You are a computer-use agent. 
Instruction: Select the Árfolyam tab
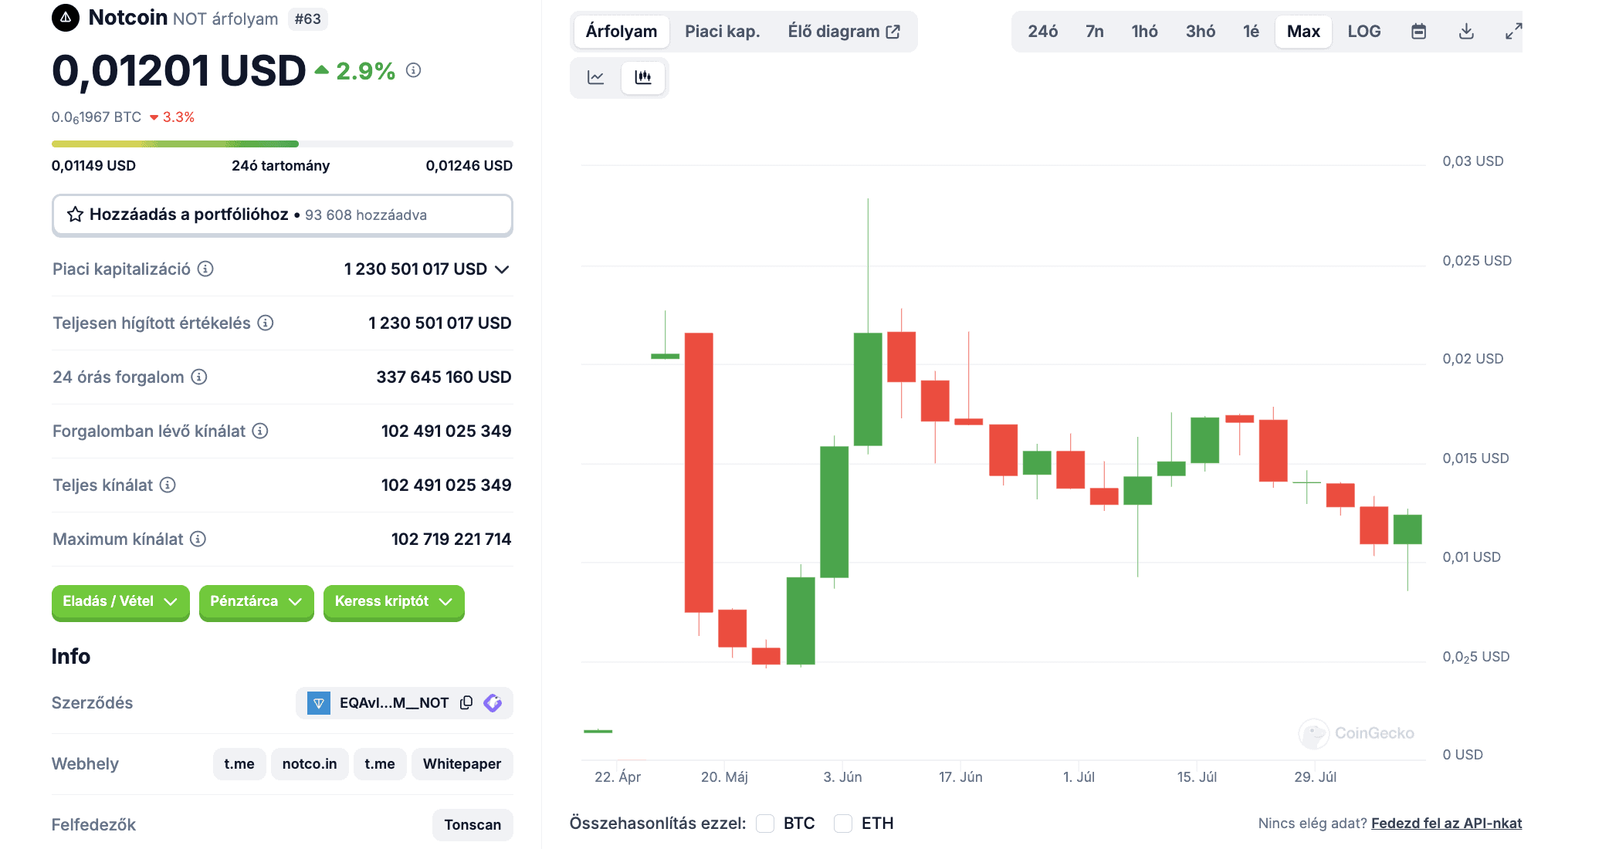[x=622, y=32]
